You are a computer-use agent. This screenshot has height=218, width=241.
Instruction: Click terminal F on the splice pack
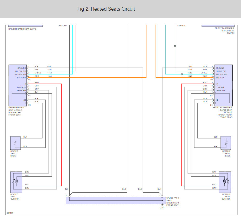tap(66, 195)
